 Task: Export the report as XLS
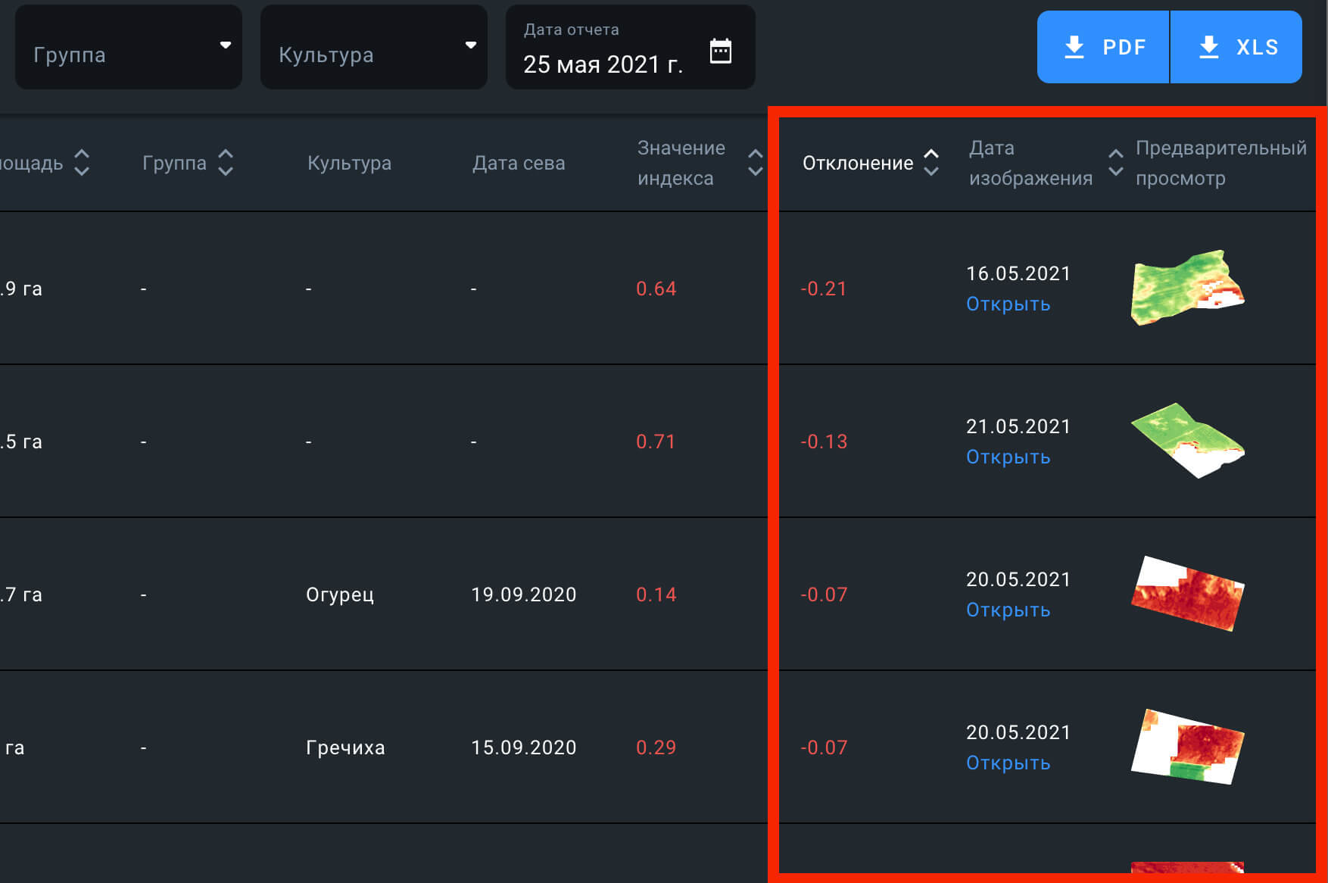pyautogui.click(x=1237, y=47)
